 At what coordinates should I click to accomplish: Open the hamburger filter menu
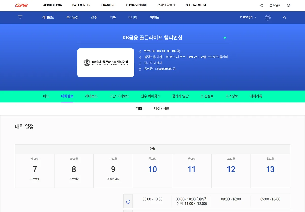[x=20, y=17]
